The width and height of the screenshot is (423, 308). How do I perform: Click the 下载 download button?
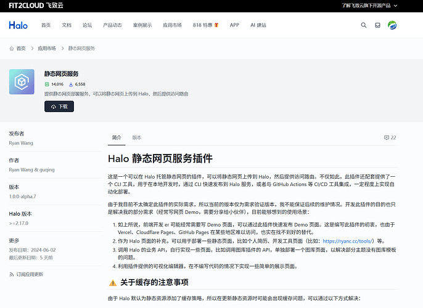[59, 107]
